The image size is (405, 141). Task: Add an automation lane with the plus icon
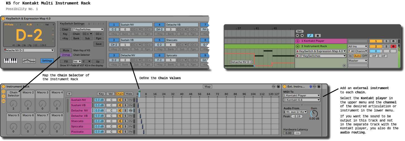click(344, 66)
